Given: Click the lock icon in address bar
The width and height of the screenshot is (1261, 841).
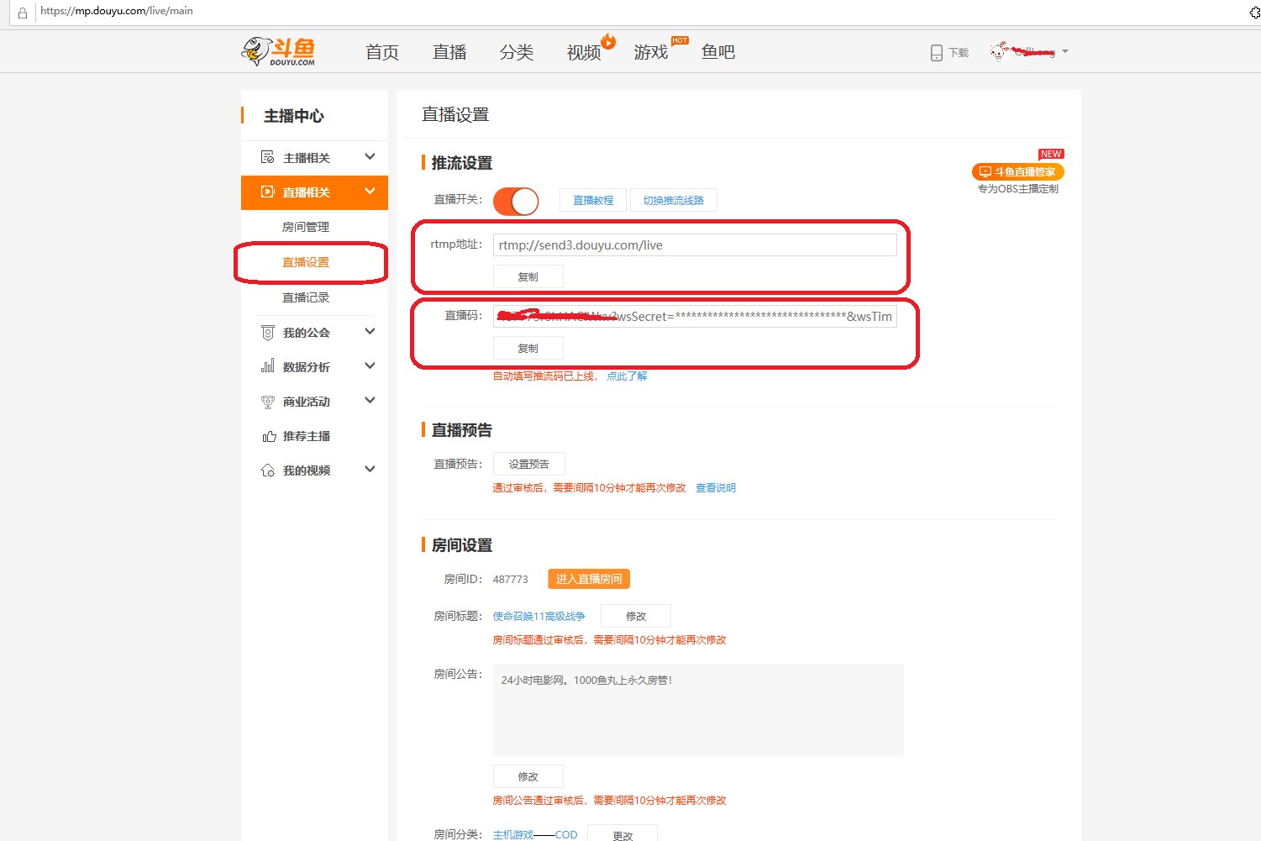Looking at the screenshot, I should click(x=23, y=12).
